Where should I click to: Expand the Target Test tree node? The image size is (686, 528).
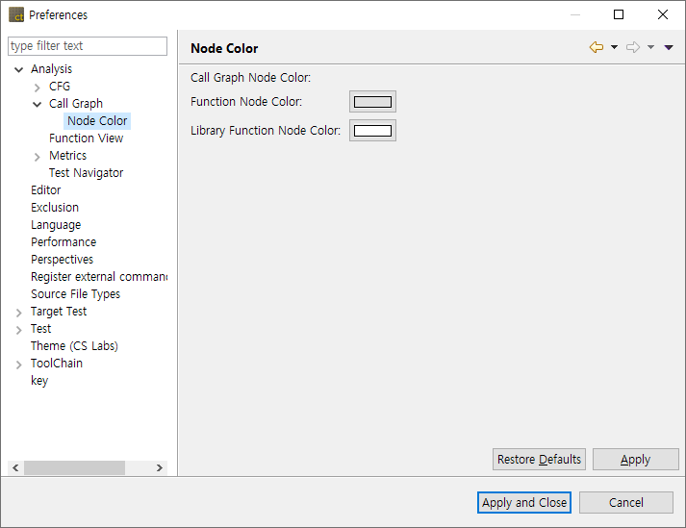pyautogui.click(x=19, y=313)
